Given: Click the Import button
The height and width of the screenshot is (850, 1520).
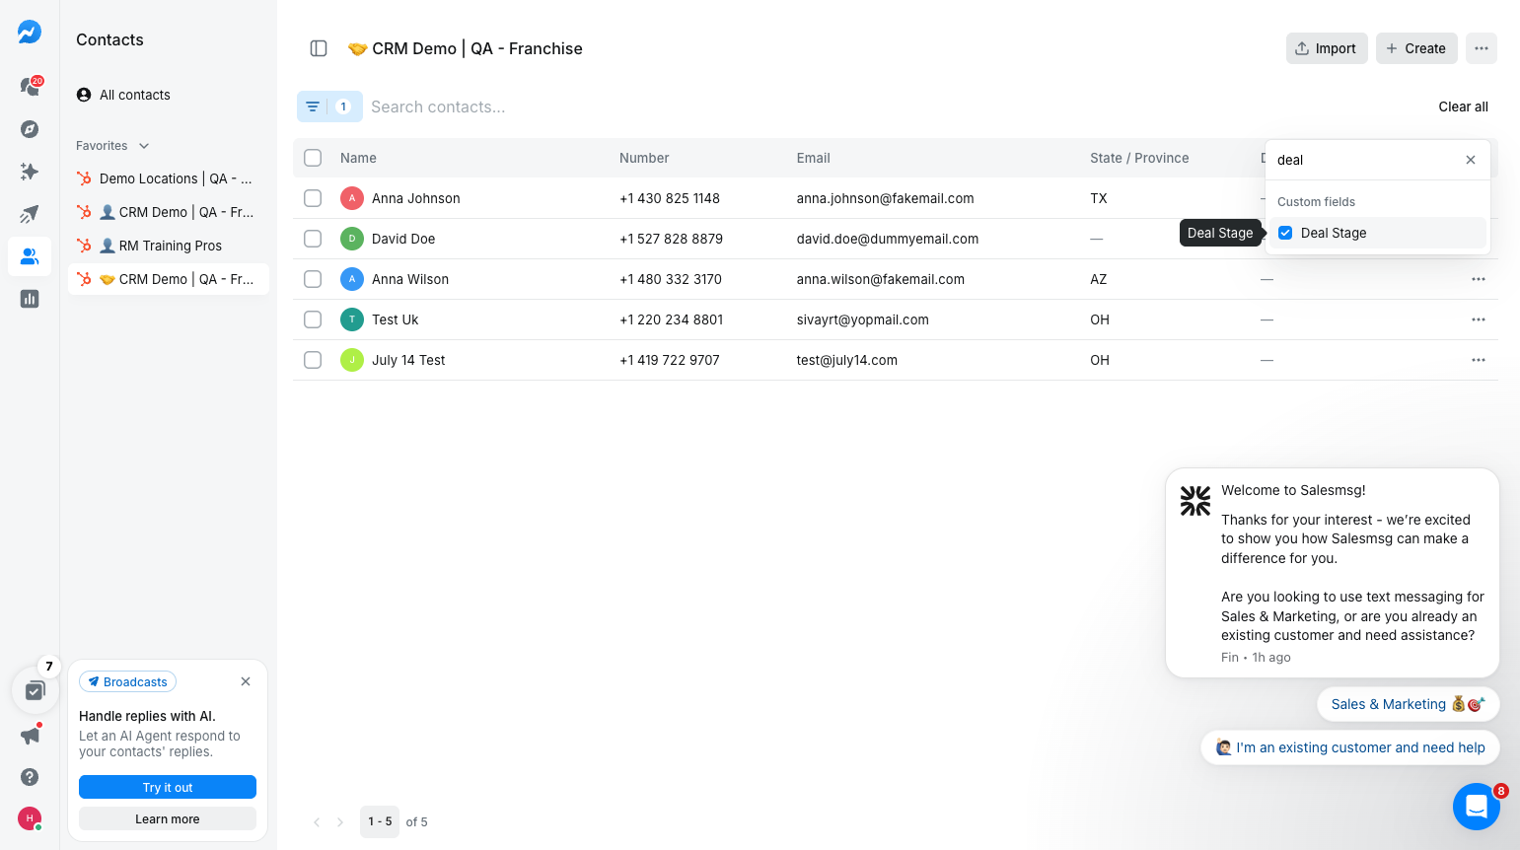Looking at the screenshot, I should point(1327,48).
